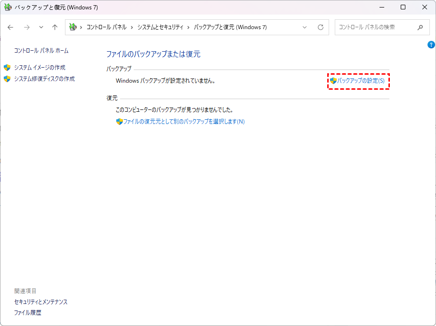Select ファイルの復元元として別のバックアップを選択します link
The width and height of the screenshot is (436, 326).
[184, 122]
